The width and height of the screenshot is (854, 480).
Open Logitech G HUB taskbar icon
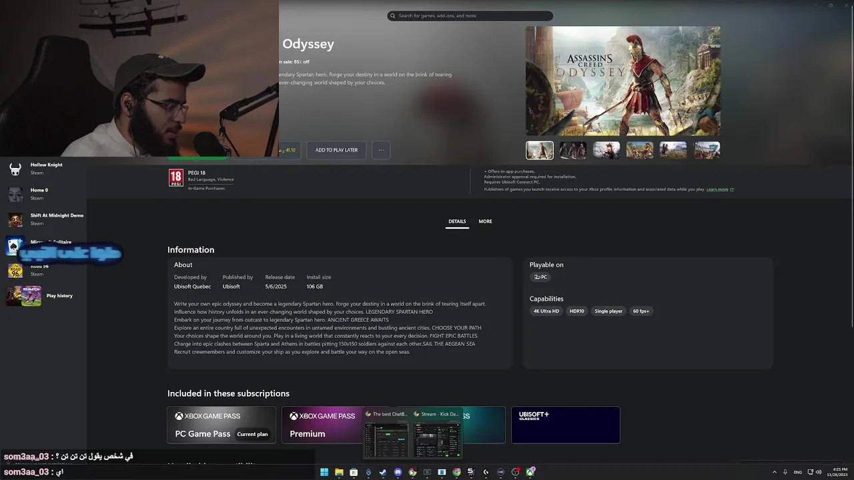click(x=486, y=472)
